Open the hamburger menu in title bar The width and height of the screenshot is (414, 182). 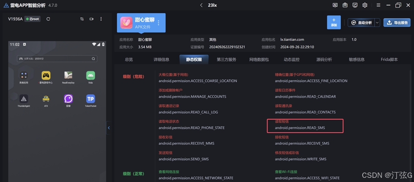coord(378,5)
